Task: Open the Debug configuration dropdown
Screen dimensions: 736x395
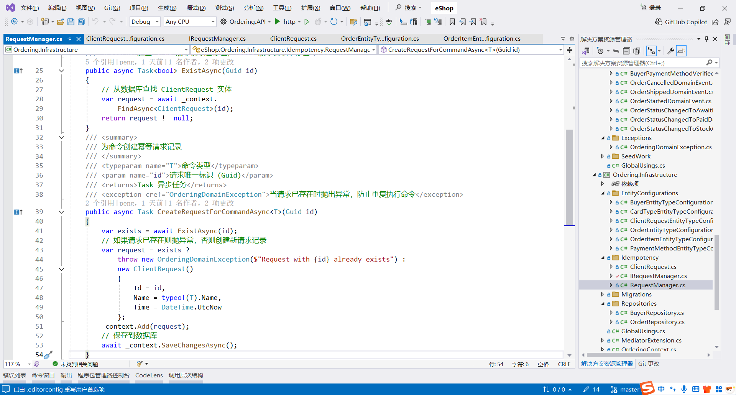Action: (156, 21)
